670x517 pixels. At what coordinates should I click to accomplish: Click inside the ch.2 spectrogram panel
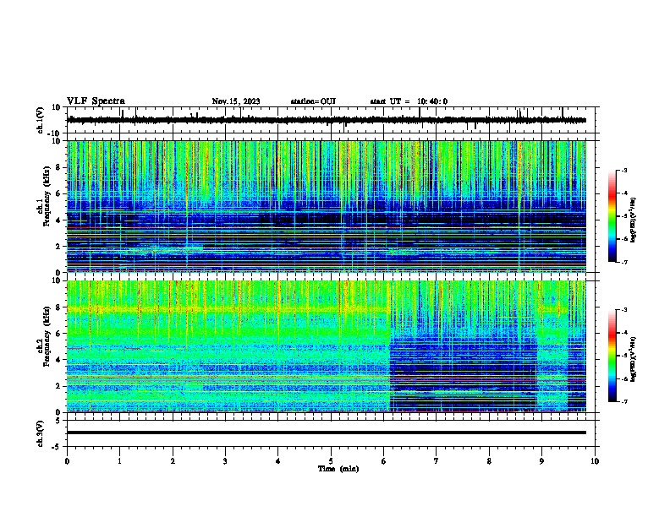point(327,346)
